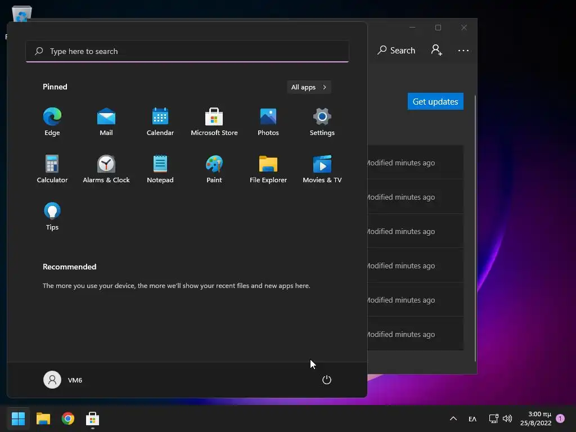The image size is (576, 432).
Task: Show hidden icons in system tray
Action: click(x=453, y=418)
